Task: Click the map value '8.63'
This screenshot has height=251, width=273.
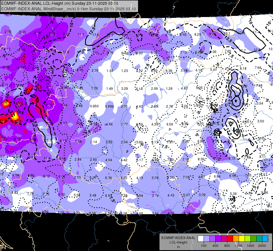Action: [x=15, y=193]
